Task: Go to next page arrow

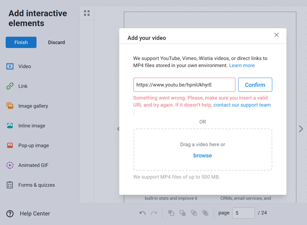Action: point(301,129)
